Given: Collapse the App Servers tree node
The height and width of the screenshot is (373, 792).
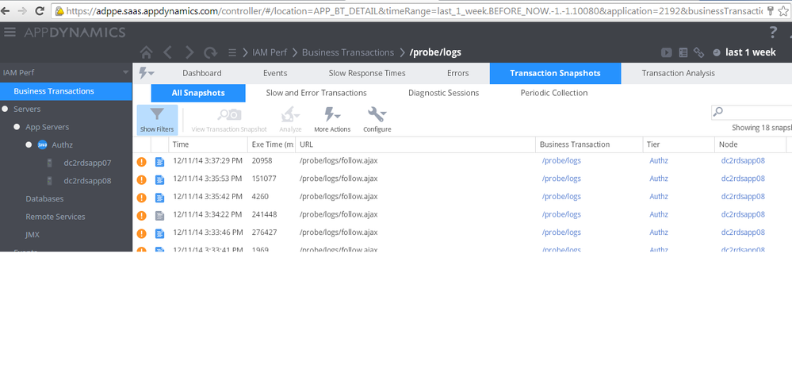Looking at the screenshot, I should [x=17, y=127].
